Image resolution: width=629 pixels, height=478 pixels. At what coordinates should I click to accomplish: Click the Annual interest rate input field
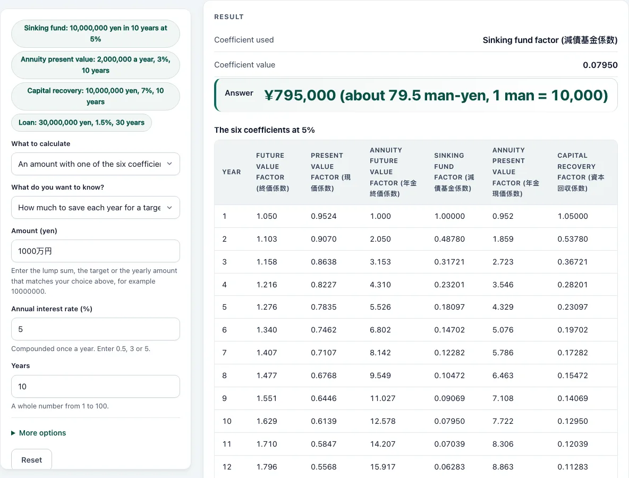(x=96, y=329)
